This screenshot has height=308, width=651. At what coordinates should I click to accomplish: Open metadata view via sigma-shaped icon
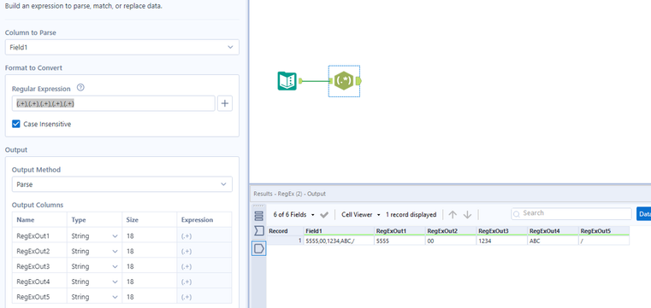(258, 231)
